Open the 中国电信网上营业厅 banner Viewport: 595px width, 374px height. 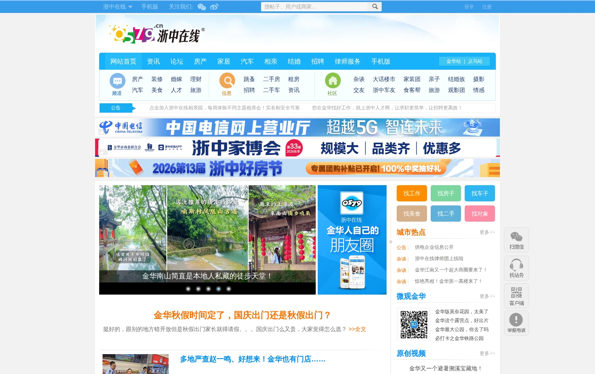pyautogui.click(x=297, y=127)
